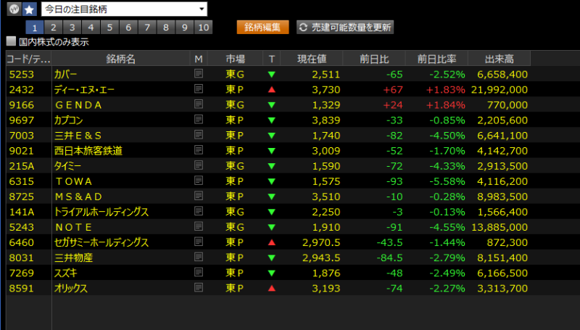Click the green down arrow in カバー row
This screenshot has width=580, height=330.
point(271,75)
